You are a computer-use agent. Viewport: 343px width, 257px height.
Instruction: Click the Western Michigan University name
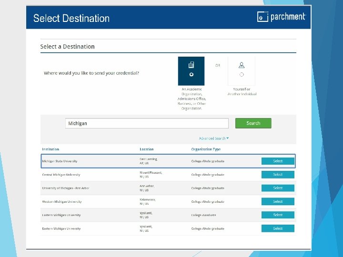tap(62, 201)
